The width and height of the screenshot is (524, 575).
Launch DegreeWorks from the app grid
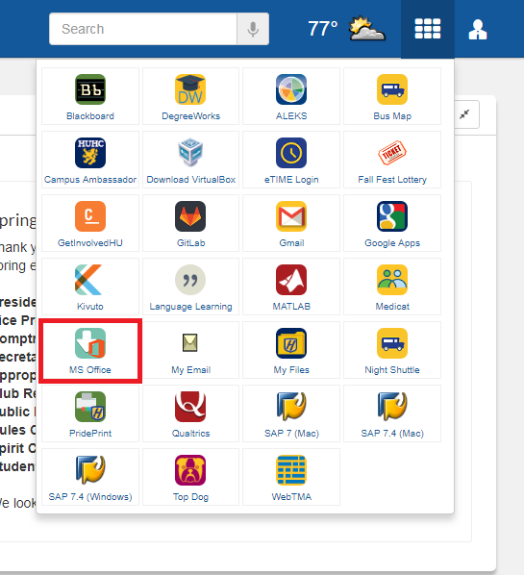coord(190,96)
